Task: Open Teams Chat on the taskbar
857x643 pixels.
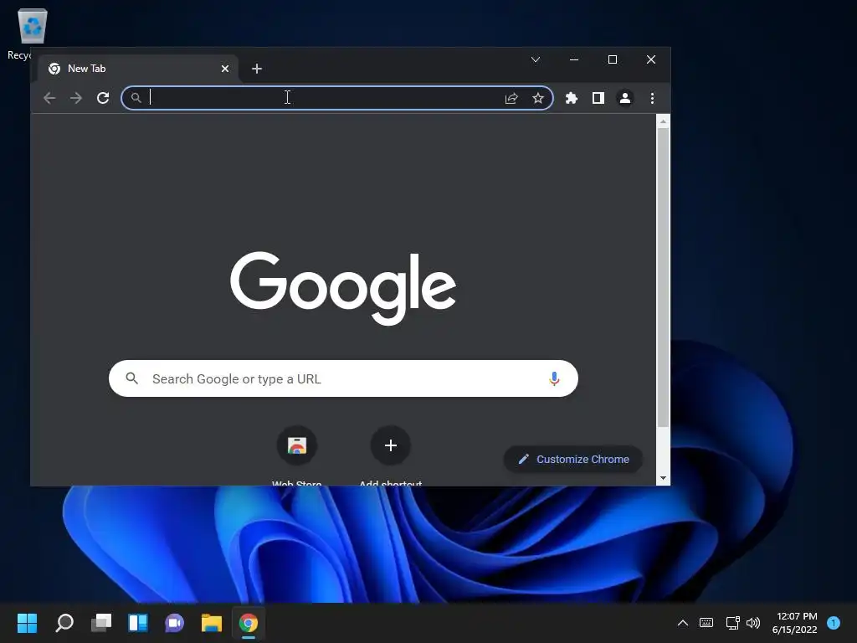Action: pos(174,623)
